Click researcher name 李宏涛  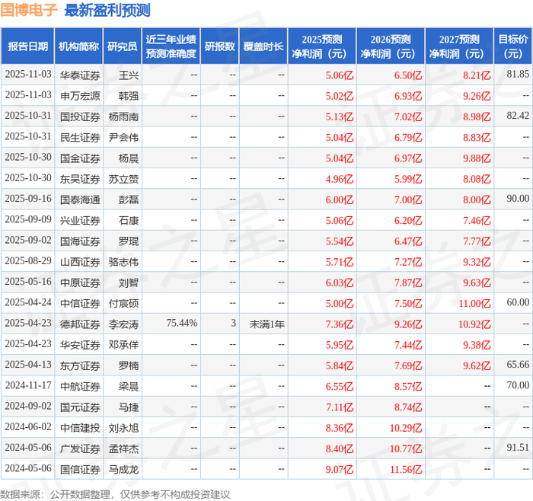(x=123, y=324)
